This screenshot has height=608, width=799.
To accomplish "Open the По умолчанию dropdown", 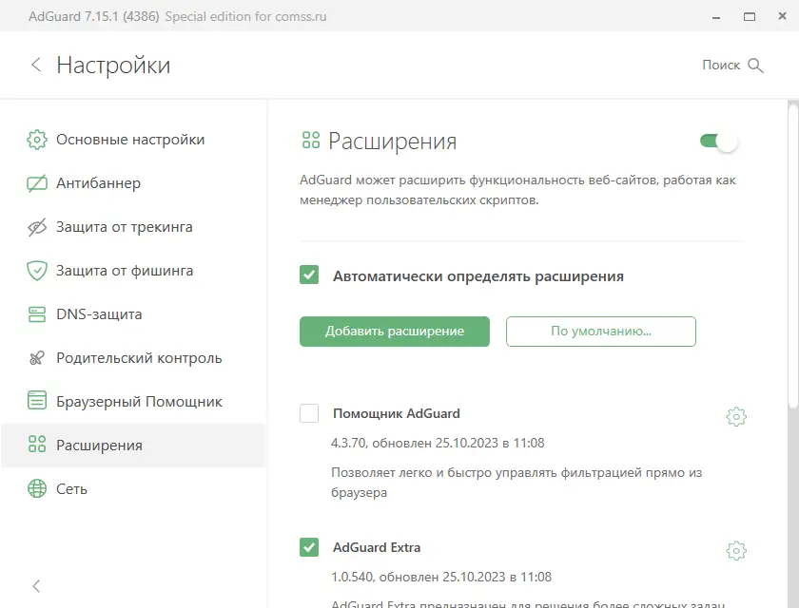I will click(x=600, y=331).
